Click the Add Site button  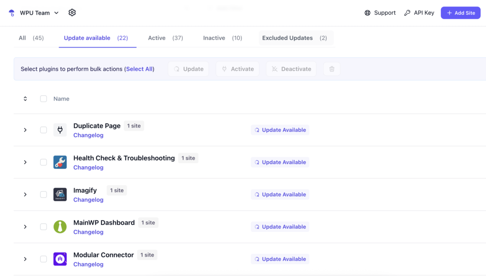pyautogui.click(x=460, y=13)
